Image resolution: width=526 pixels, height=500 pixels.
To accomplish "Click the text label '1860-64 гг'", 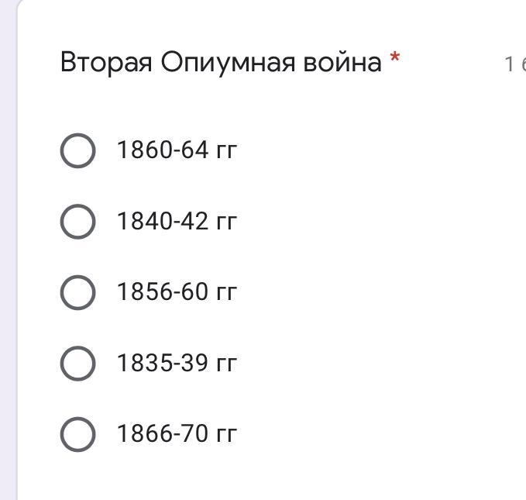I will coord(177,150).
